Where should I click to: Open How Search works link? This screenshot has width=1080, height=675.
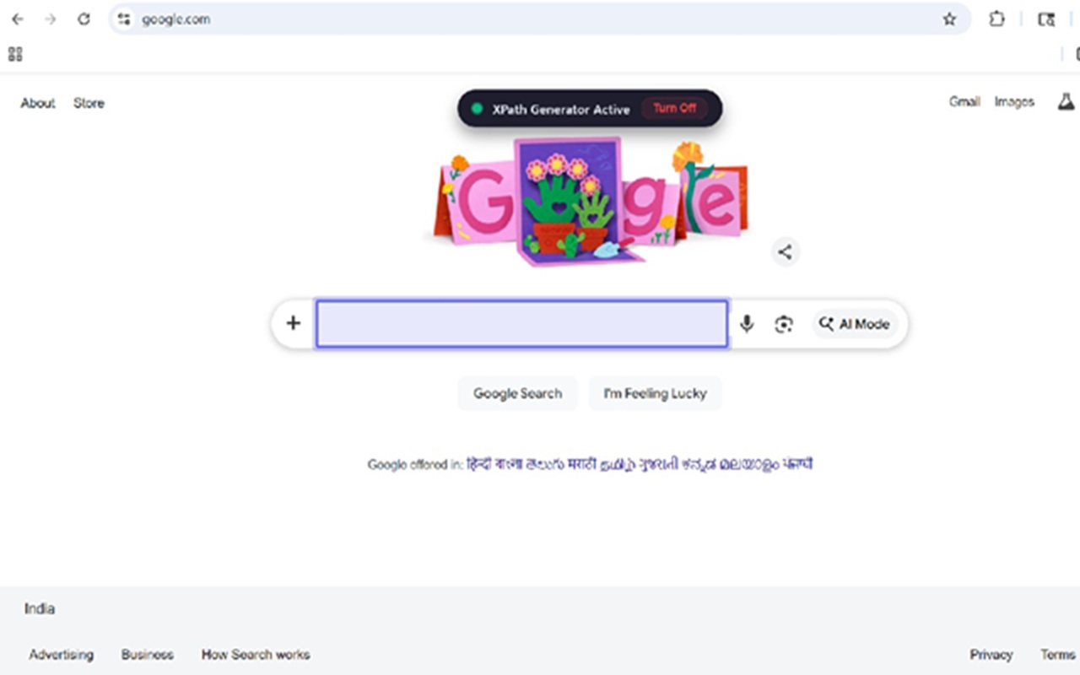click(256, 654)
